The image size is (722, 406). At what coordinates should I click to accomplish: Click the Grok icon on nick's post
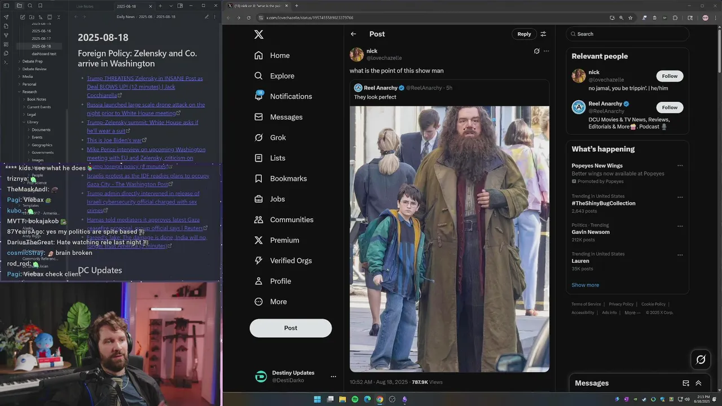click(x=536, y=51)
